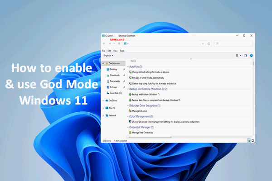This screenshot has height=181, width=272.
Task: Collapse the Credential Manager (2) group
Action: [128, 127]
